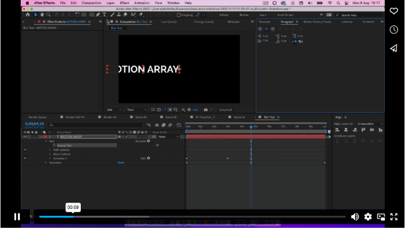Screen dimensions: 405x228
Task: Toggle Source Text stopwatch
Action: pos(54,145)
